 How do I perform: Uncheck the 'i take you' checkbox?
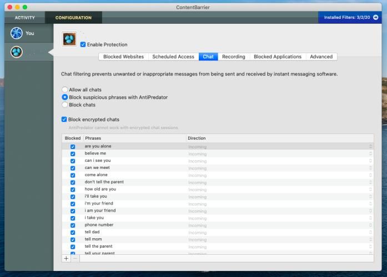click(73, 218)
